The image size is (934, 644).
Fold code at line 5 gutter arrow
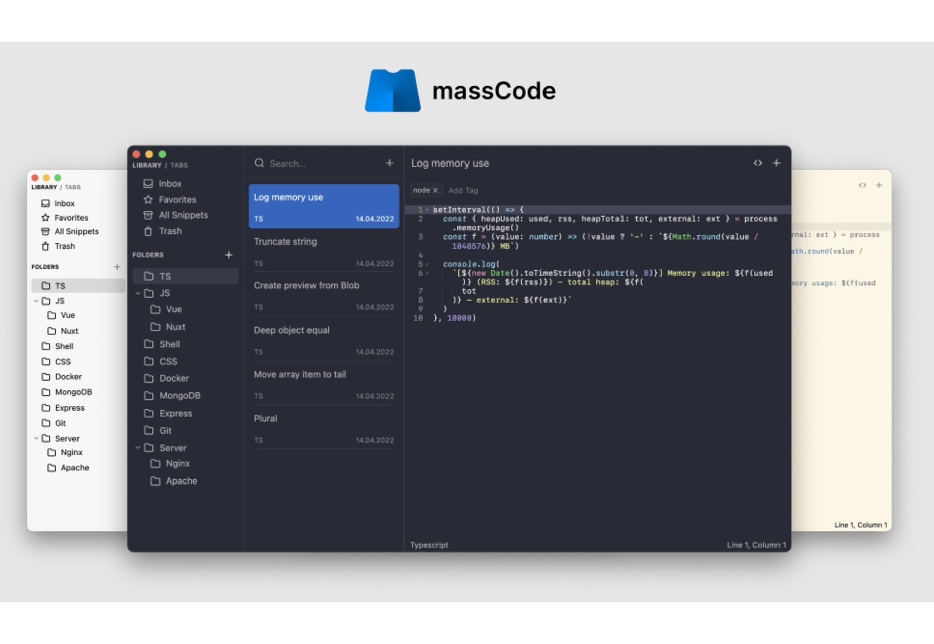(427, 264)
